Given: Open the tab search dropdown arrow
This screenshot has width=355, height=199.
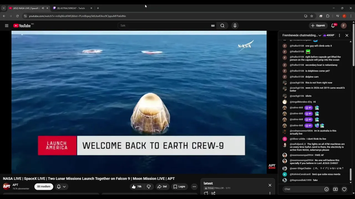Looking at the screenshot, I should [4, 8].
